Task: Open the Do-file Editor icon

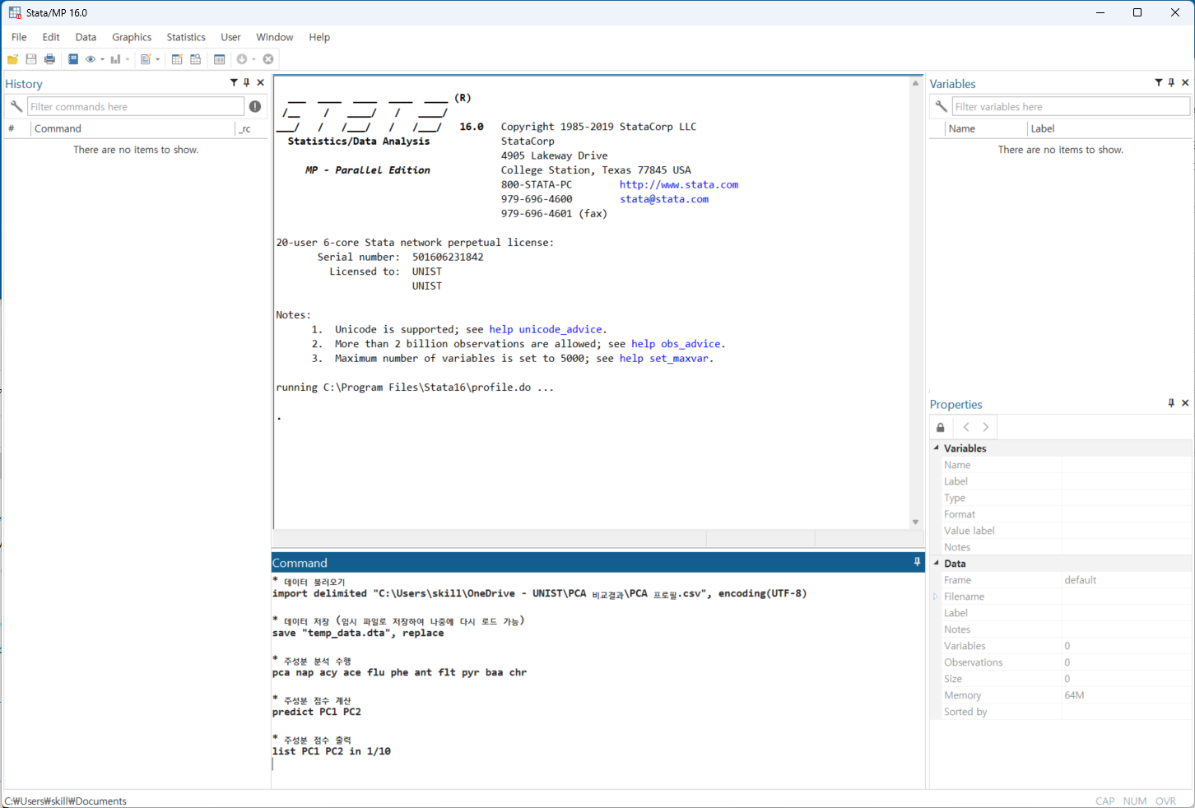Action: [146, 59]
